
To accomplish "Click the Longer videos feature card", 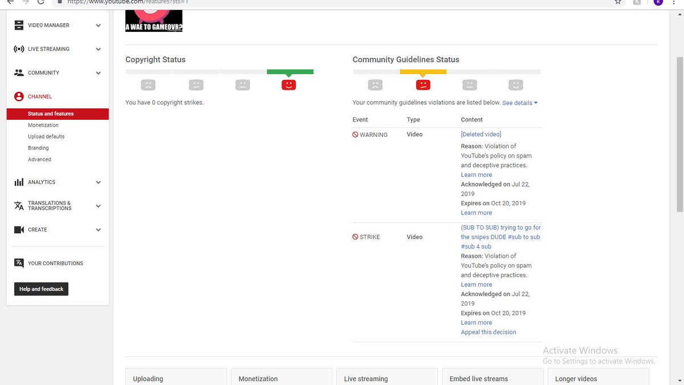I will (x=598, y=376).
